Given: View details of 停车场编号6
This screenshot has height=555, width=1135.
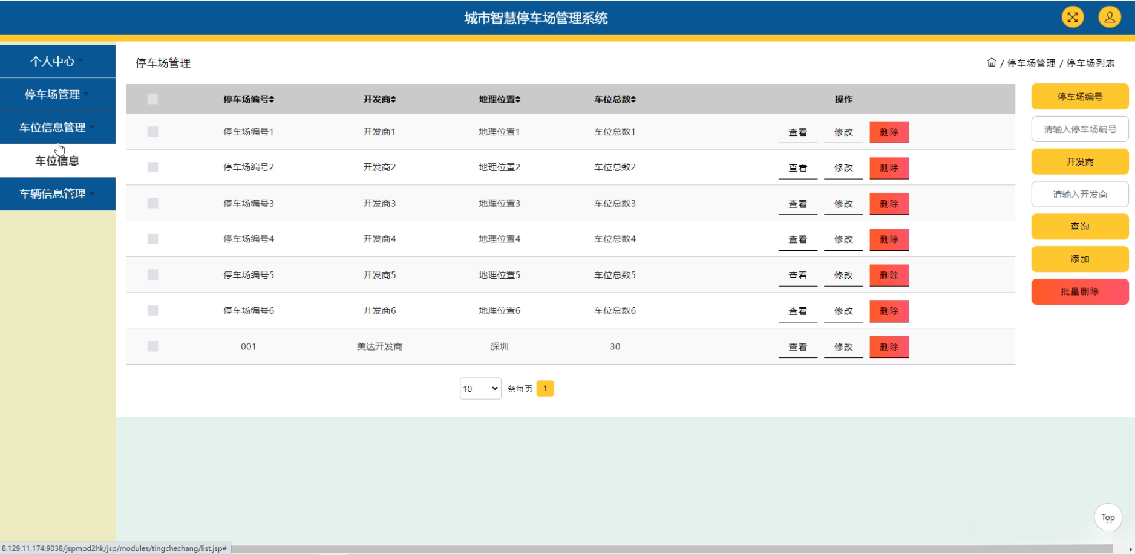Looking at the screenshot, I should [798, 311].
